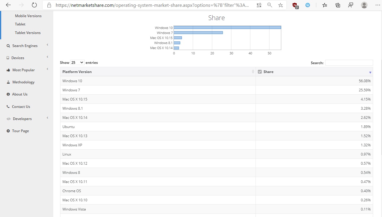Image resolution: width=382 pixels, height=217 pixels.
Task: Select Tablet Versions in sidebar
Action: point(28,33)
